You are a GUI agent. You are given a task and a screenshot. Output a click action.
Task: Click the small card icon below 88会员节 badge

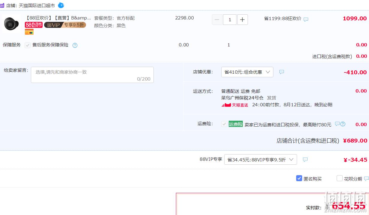click(x=29, y=32)
